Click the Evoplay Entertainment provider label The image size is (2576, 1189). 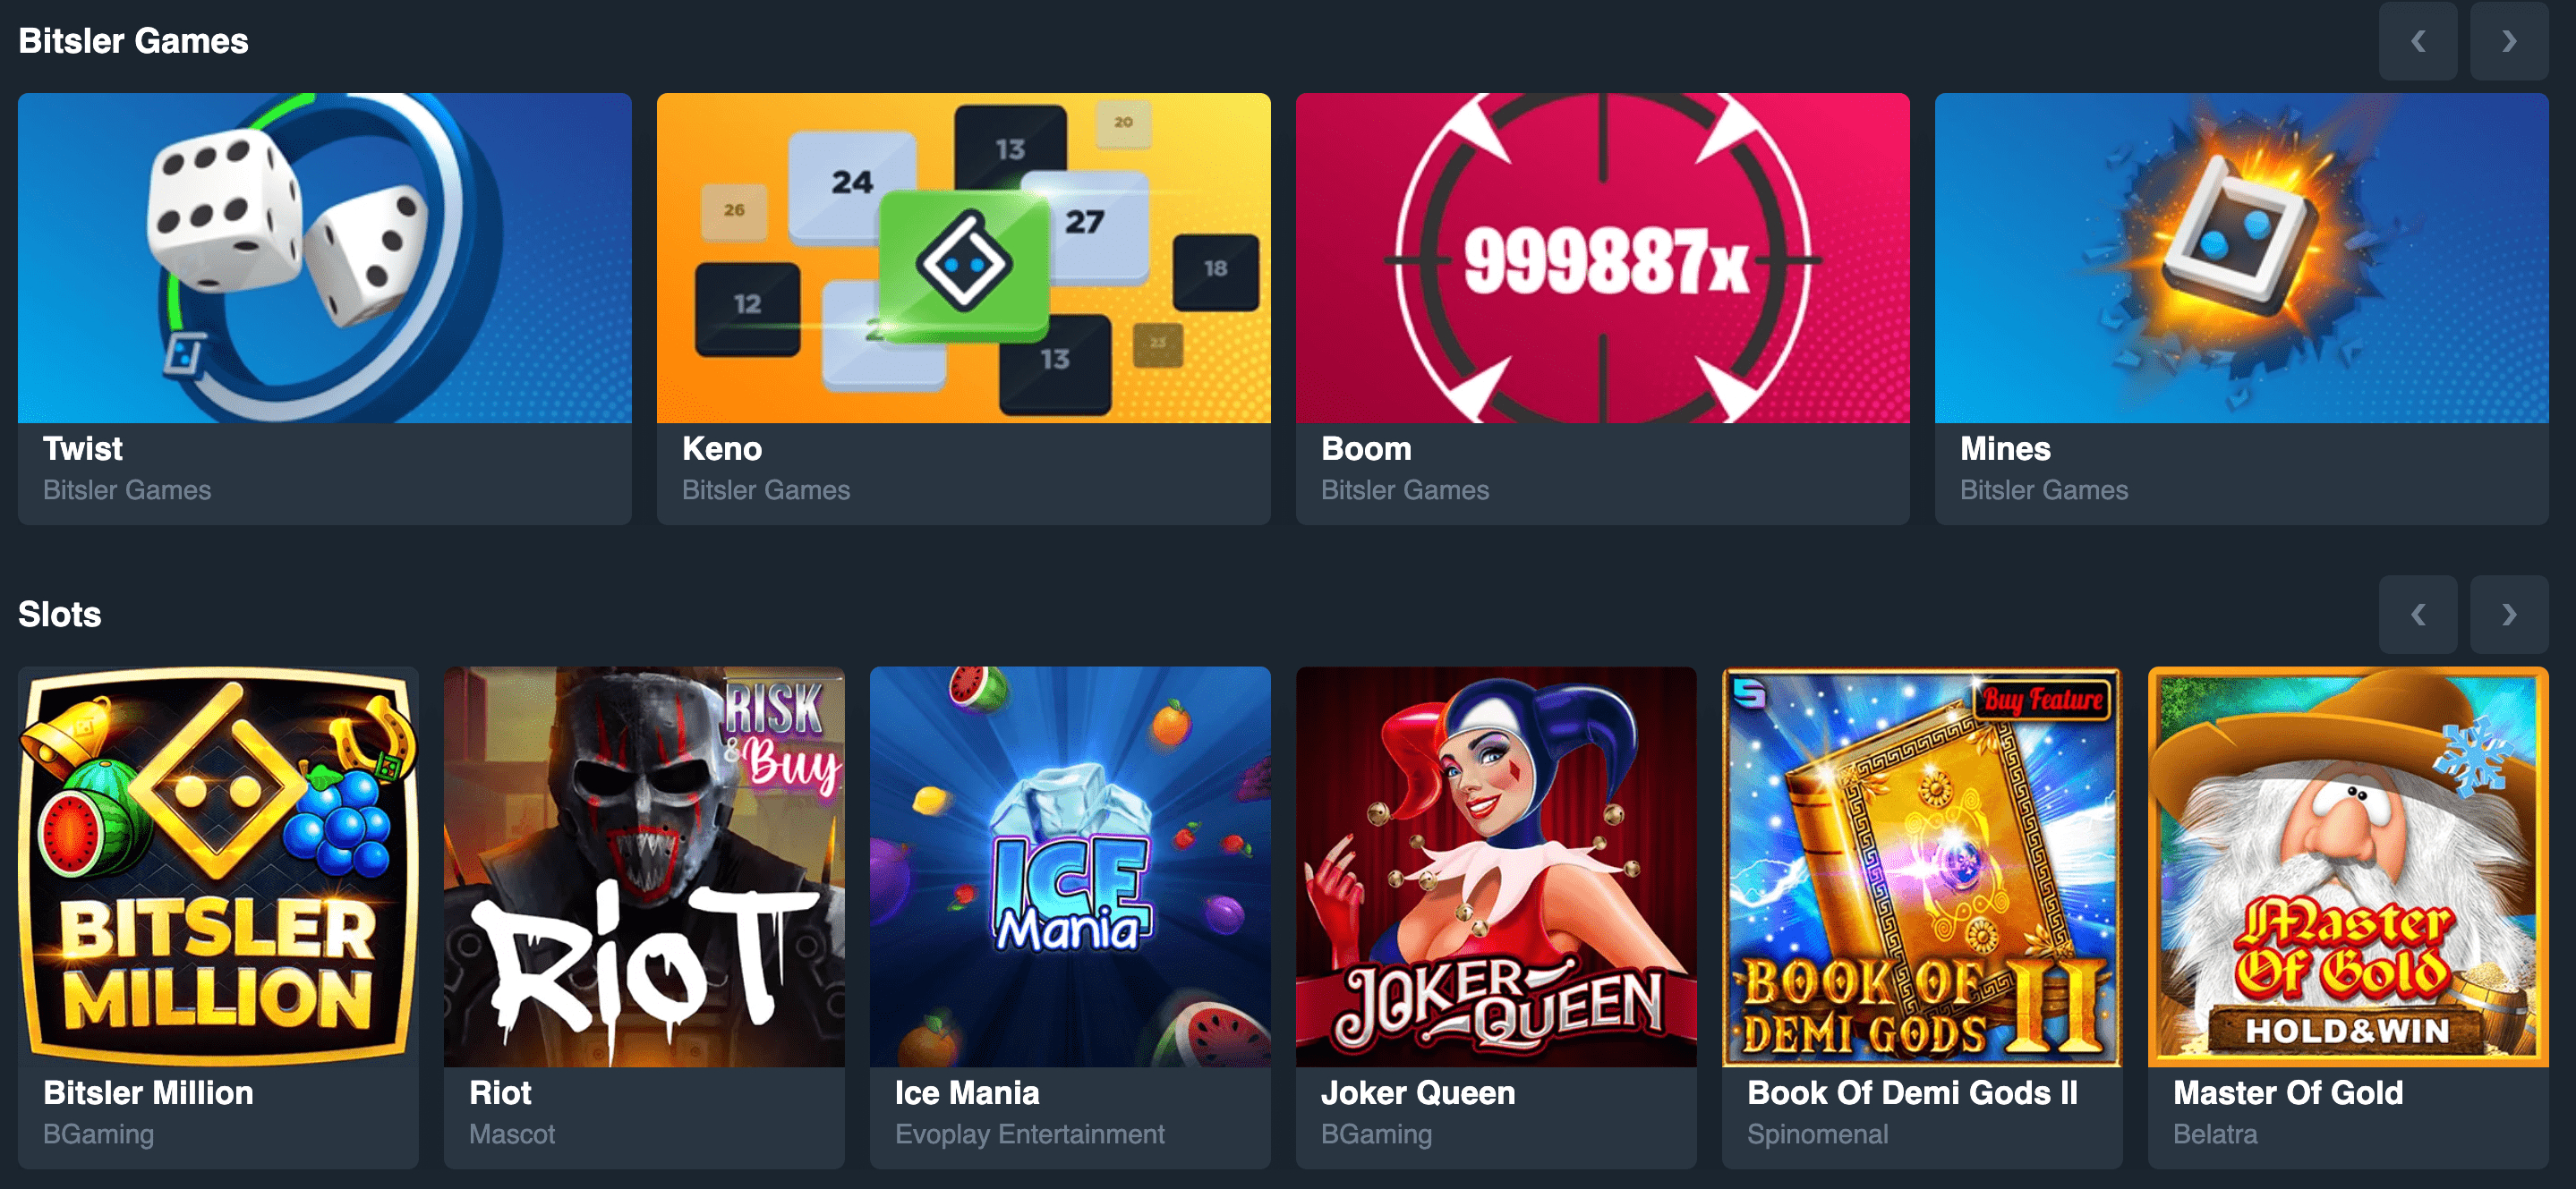1030,1134
